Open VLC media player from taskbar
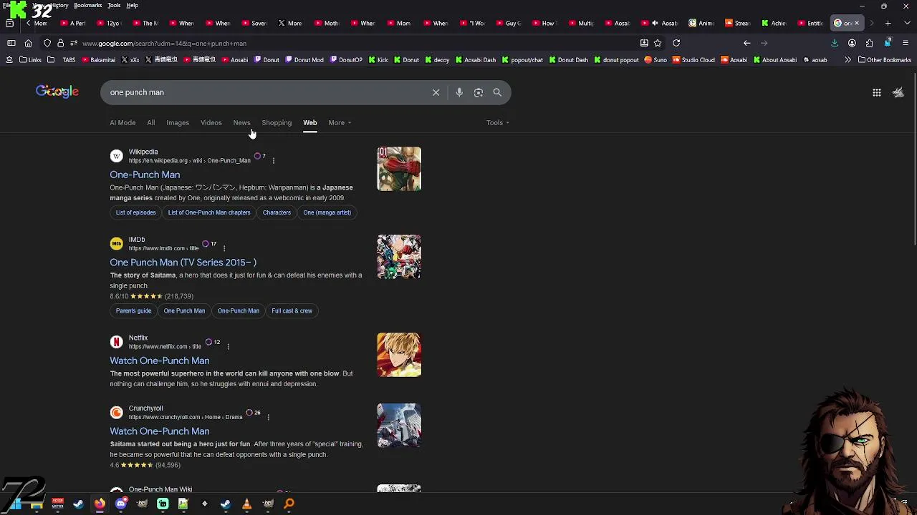Image resolution: width=917 pixels, height=515 pixels. click(x=246, y=504)
